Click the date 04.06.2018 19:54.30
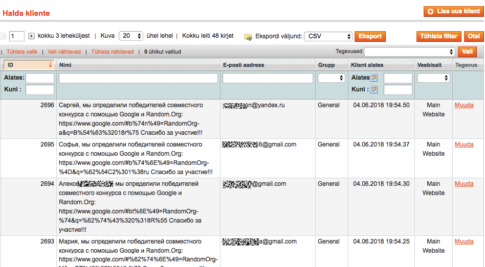Screen dimensions: 485x267 click(381, 184)
